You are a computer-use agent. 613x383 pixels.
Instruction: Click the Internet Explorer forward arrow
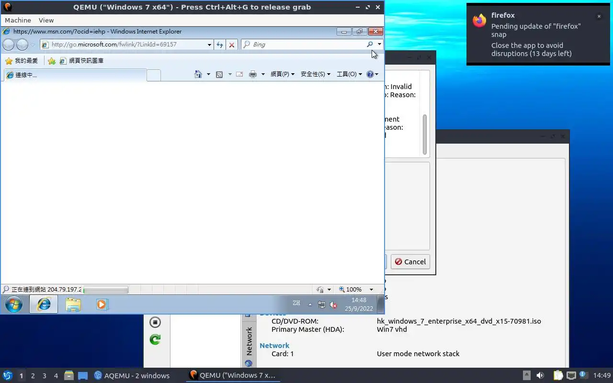coord(22,45)
